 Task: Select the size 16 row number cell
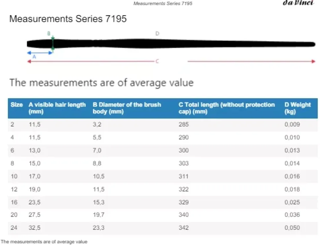[x=14, y=202]
